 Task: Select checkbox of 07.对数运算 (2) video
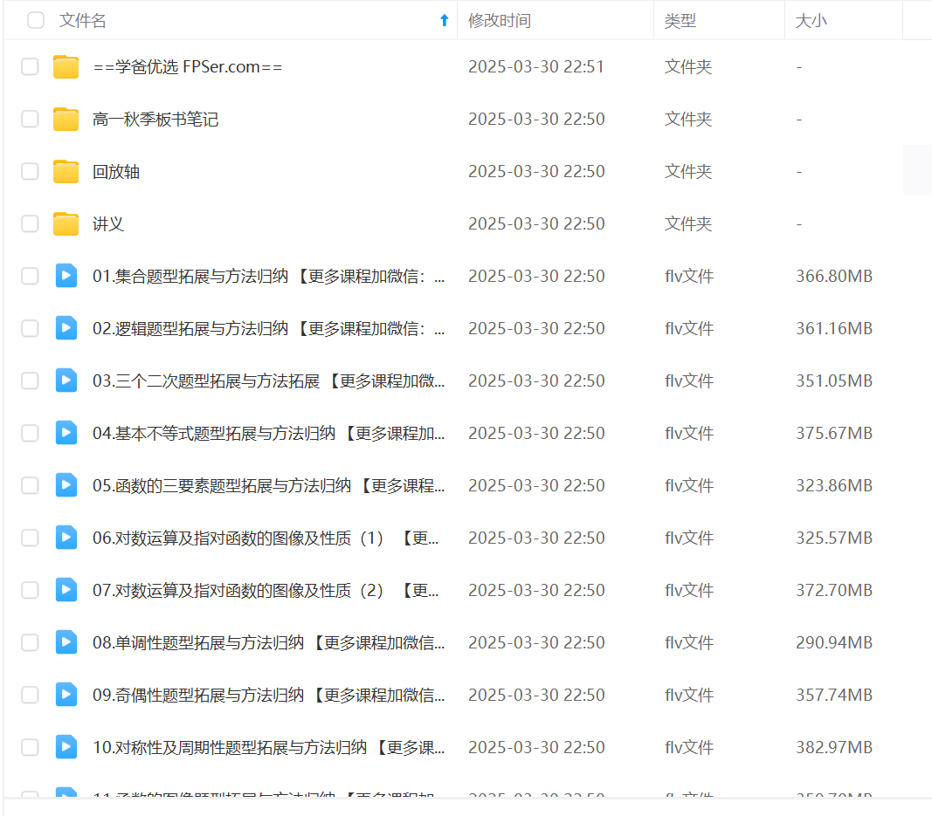point(30,590)
